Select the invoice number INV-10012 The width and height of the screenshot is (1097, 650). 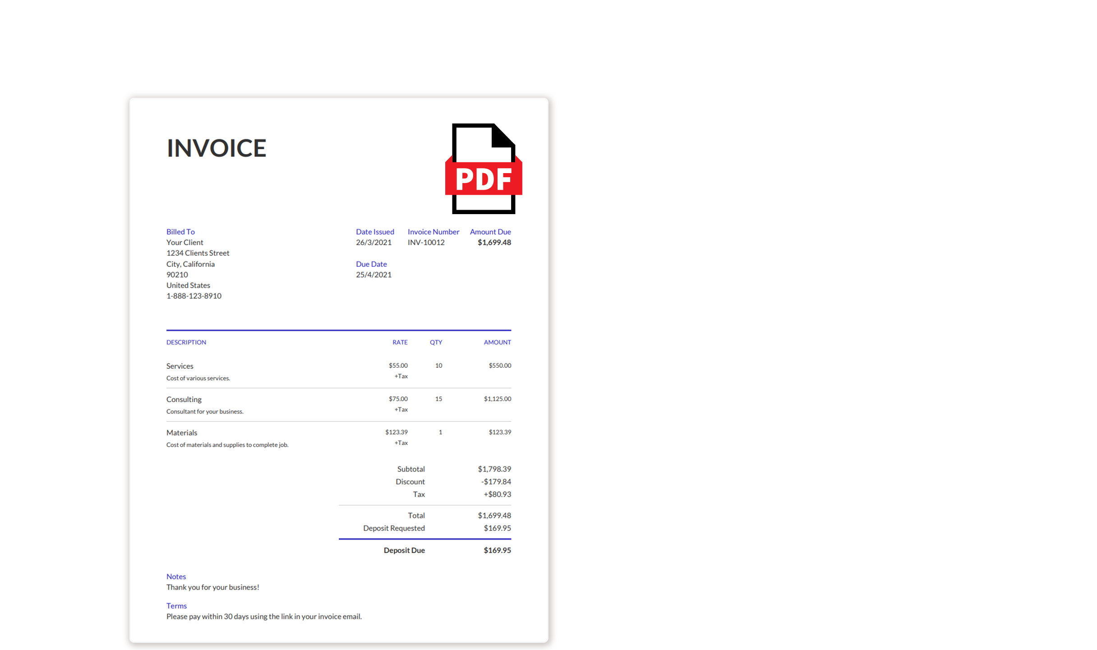point(426,243)
